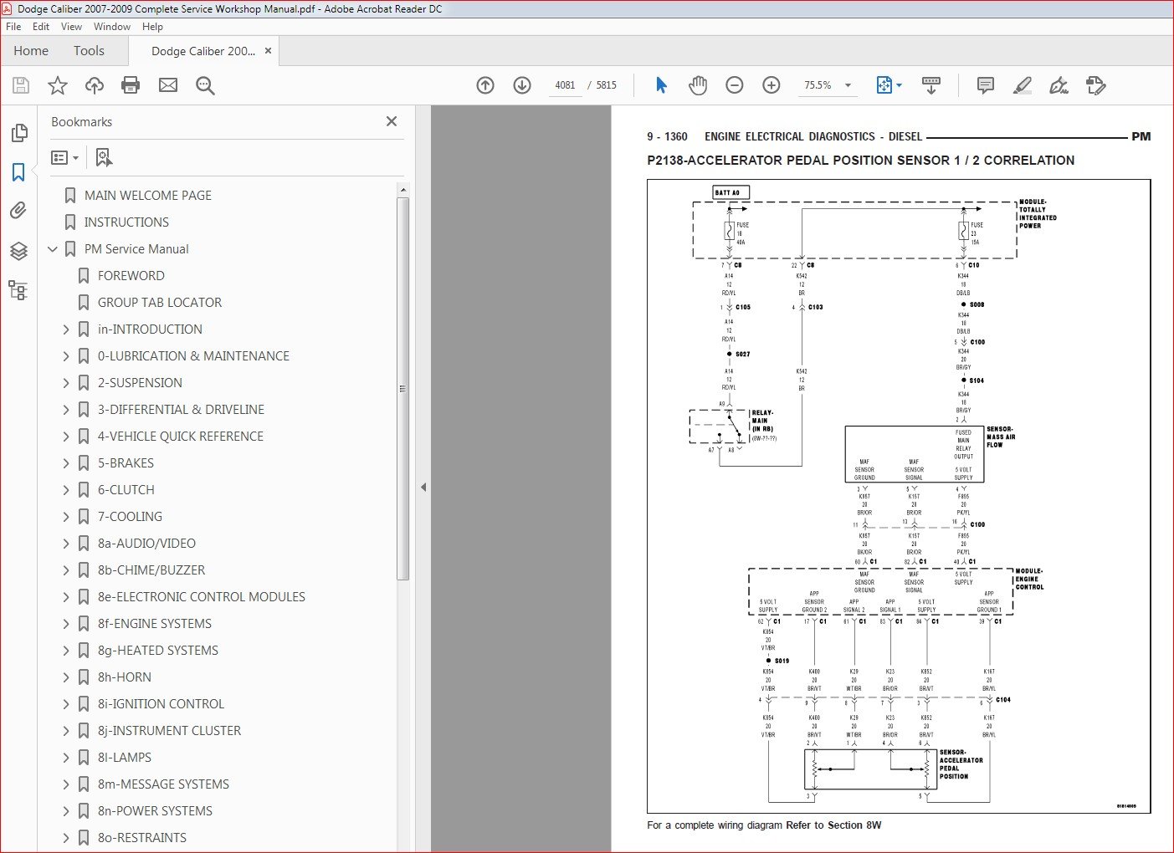Bookmark the file with the star icon
This screenshot has height=853, width=1174.
click(58, 85)
